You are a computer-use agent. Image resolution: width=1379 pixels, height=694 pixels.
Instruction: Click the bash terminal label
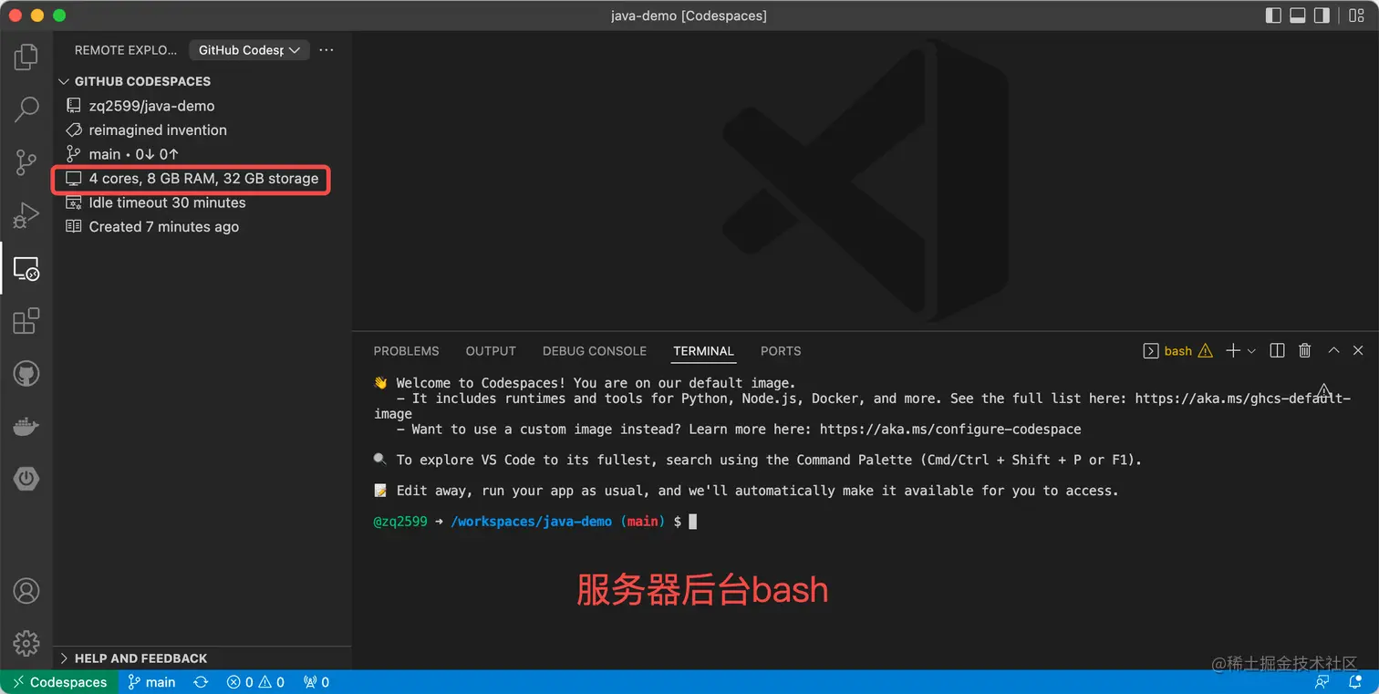tap(1177, 351)
